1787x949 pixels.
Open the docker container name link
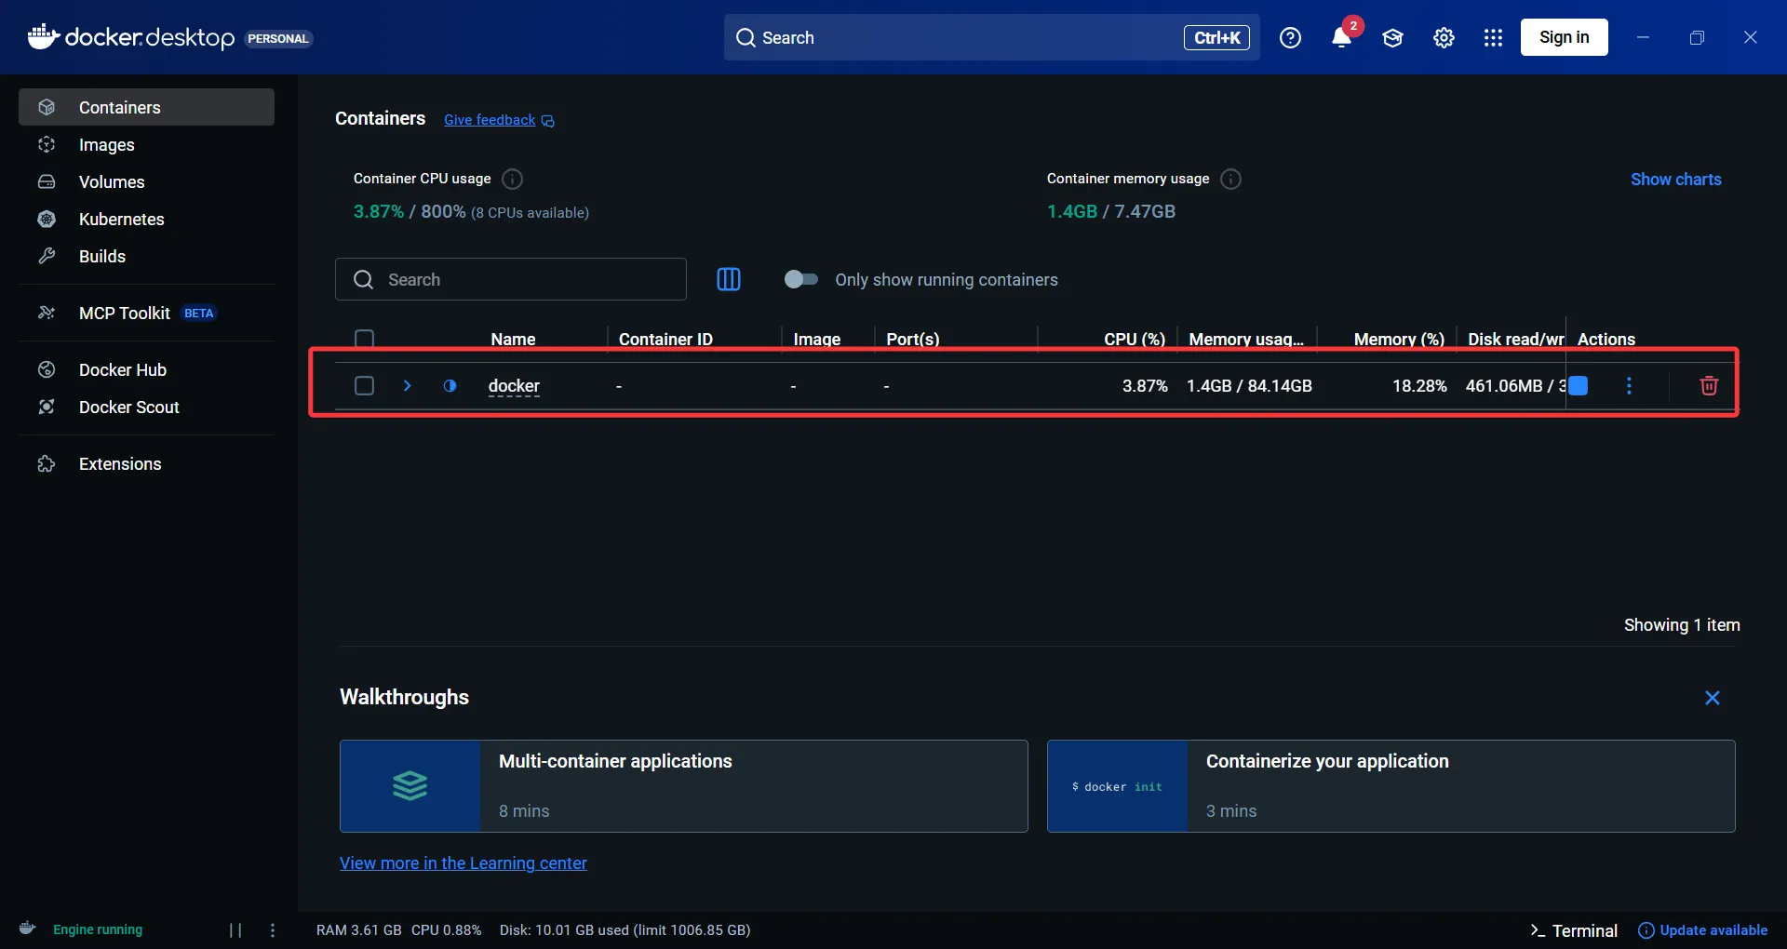[x=514, y=385]
